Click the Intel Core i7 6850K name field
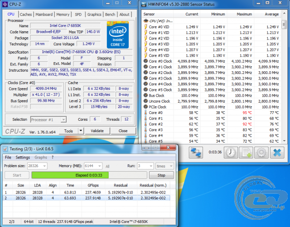 click(x=65, y=25)
